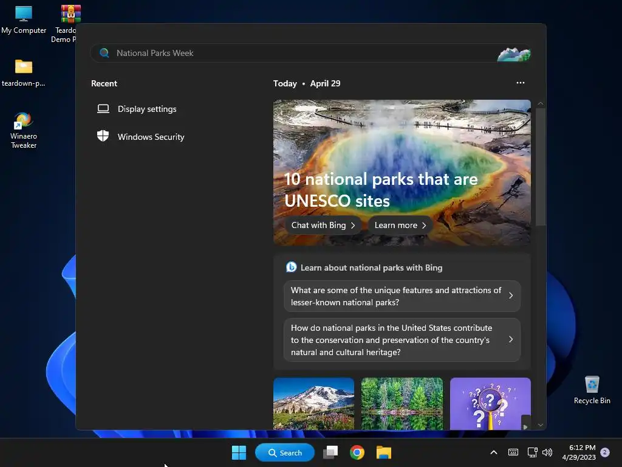
Task: Open Task View on taskbar
Action: [330, 452]
